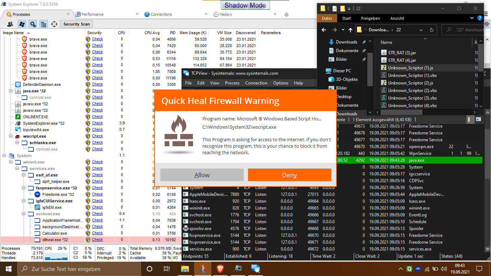Switch Explorer to large thumbnails view layout
Screen dimensions: 491x276
478,119
